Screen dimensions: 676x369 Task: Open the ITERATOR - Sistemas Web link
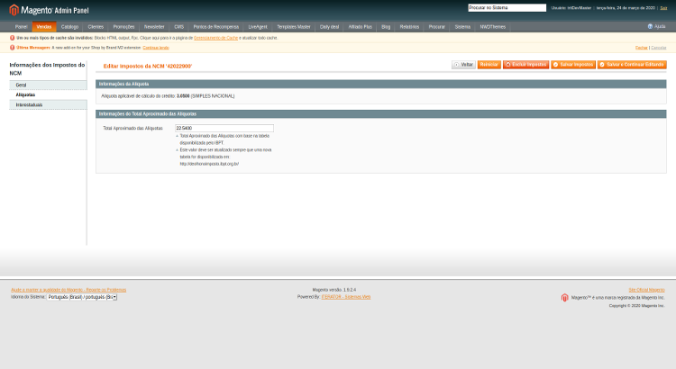pyautogui.click(x=346, y=297)
